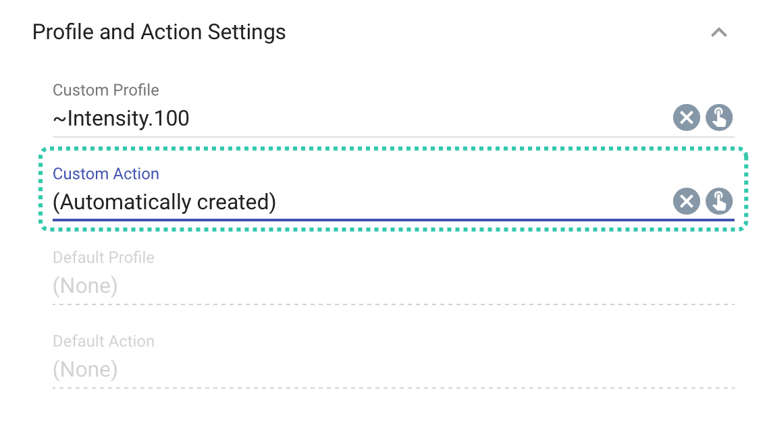Select the dotted-outlined Custom Action row
The width and height of the screenshot is (767, 432).
[x=338, y=189]
